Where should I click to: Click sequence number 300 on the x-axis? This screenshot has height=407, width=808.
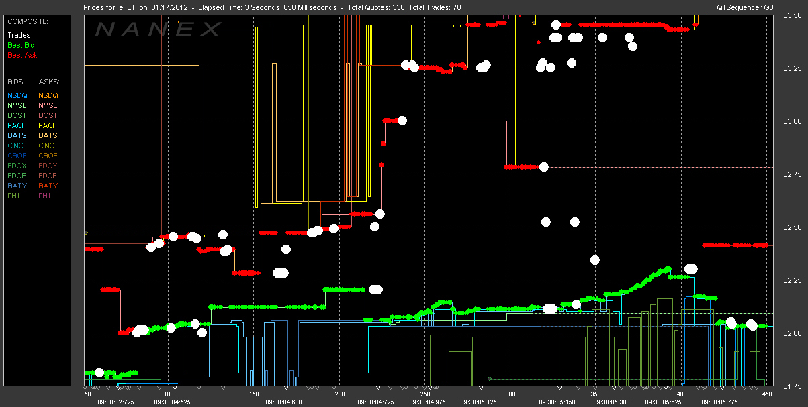pyautogui.click(x=510, y=394)
